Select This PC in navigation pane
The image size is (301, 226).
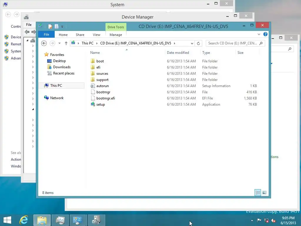61,86
